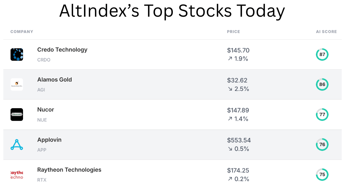Sort by the Company column header
This screenshot has width=345, height=194.
[22, 32]
